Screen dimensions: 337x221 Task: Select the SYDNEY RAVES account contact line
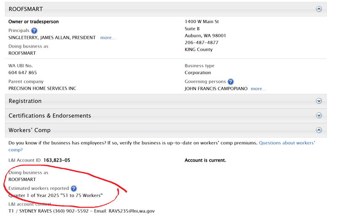pos(81,211)
